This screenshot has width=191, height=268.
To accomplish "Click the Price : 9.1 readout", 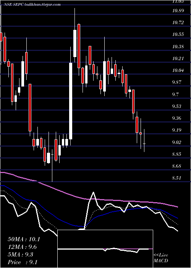I will [x=23, y=262].
